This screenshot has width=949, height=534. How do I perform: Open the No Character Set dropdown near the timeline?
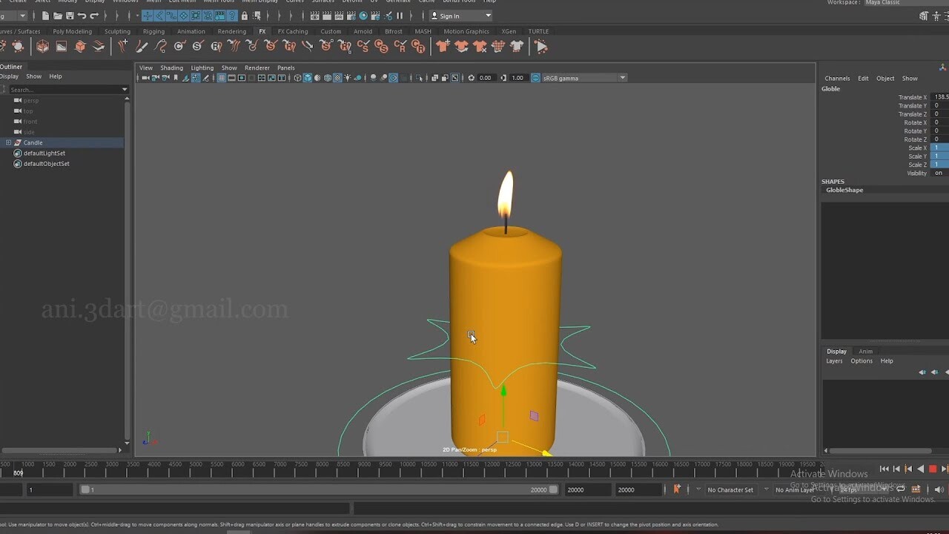[730, 490]
